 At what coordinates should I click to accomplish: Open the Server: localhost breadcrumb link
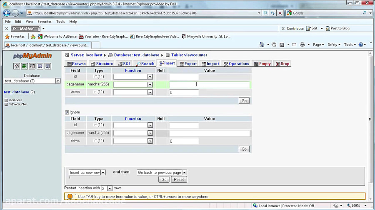87,55
